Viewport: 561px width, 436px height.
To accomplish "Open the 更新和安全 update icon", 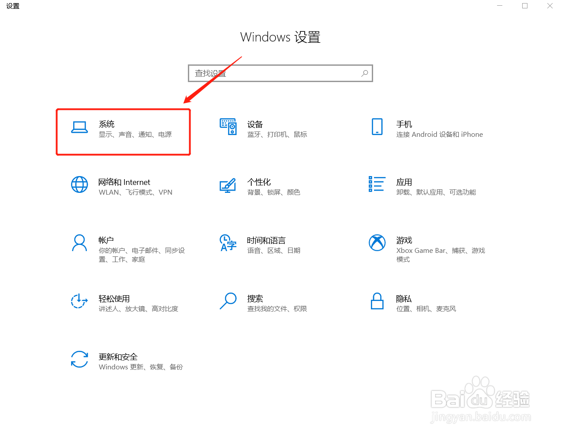I will (79, 360).
